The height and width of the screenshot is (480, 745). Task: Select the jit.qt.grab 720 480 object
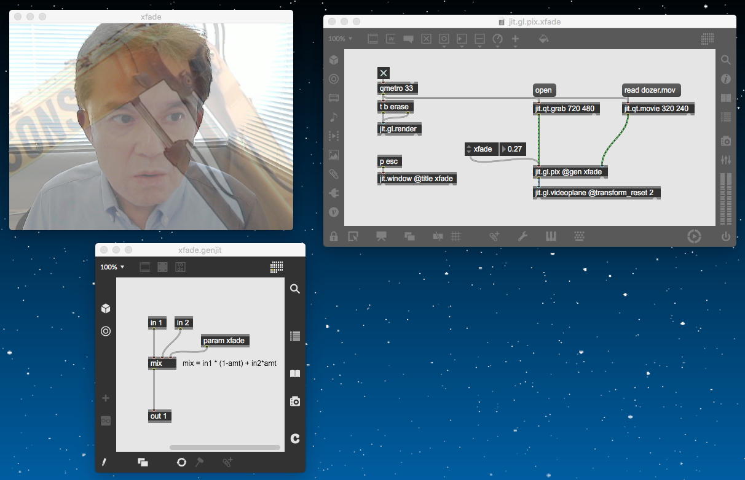point(565,109)
